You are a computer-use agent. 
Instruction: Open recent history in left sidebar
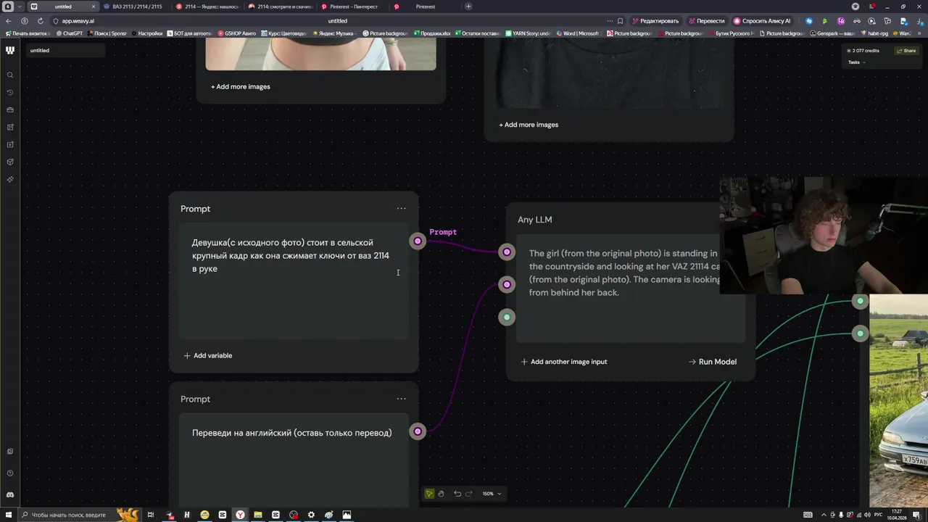(10, 92)
